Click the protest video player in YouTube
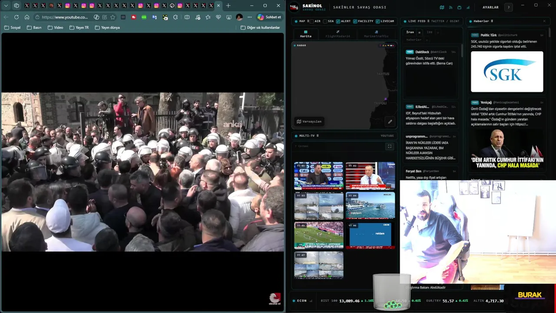 142,172
